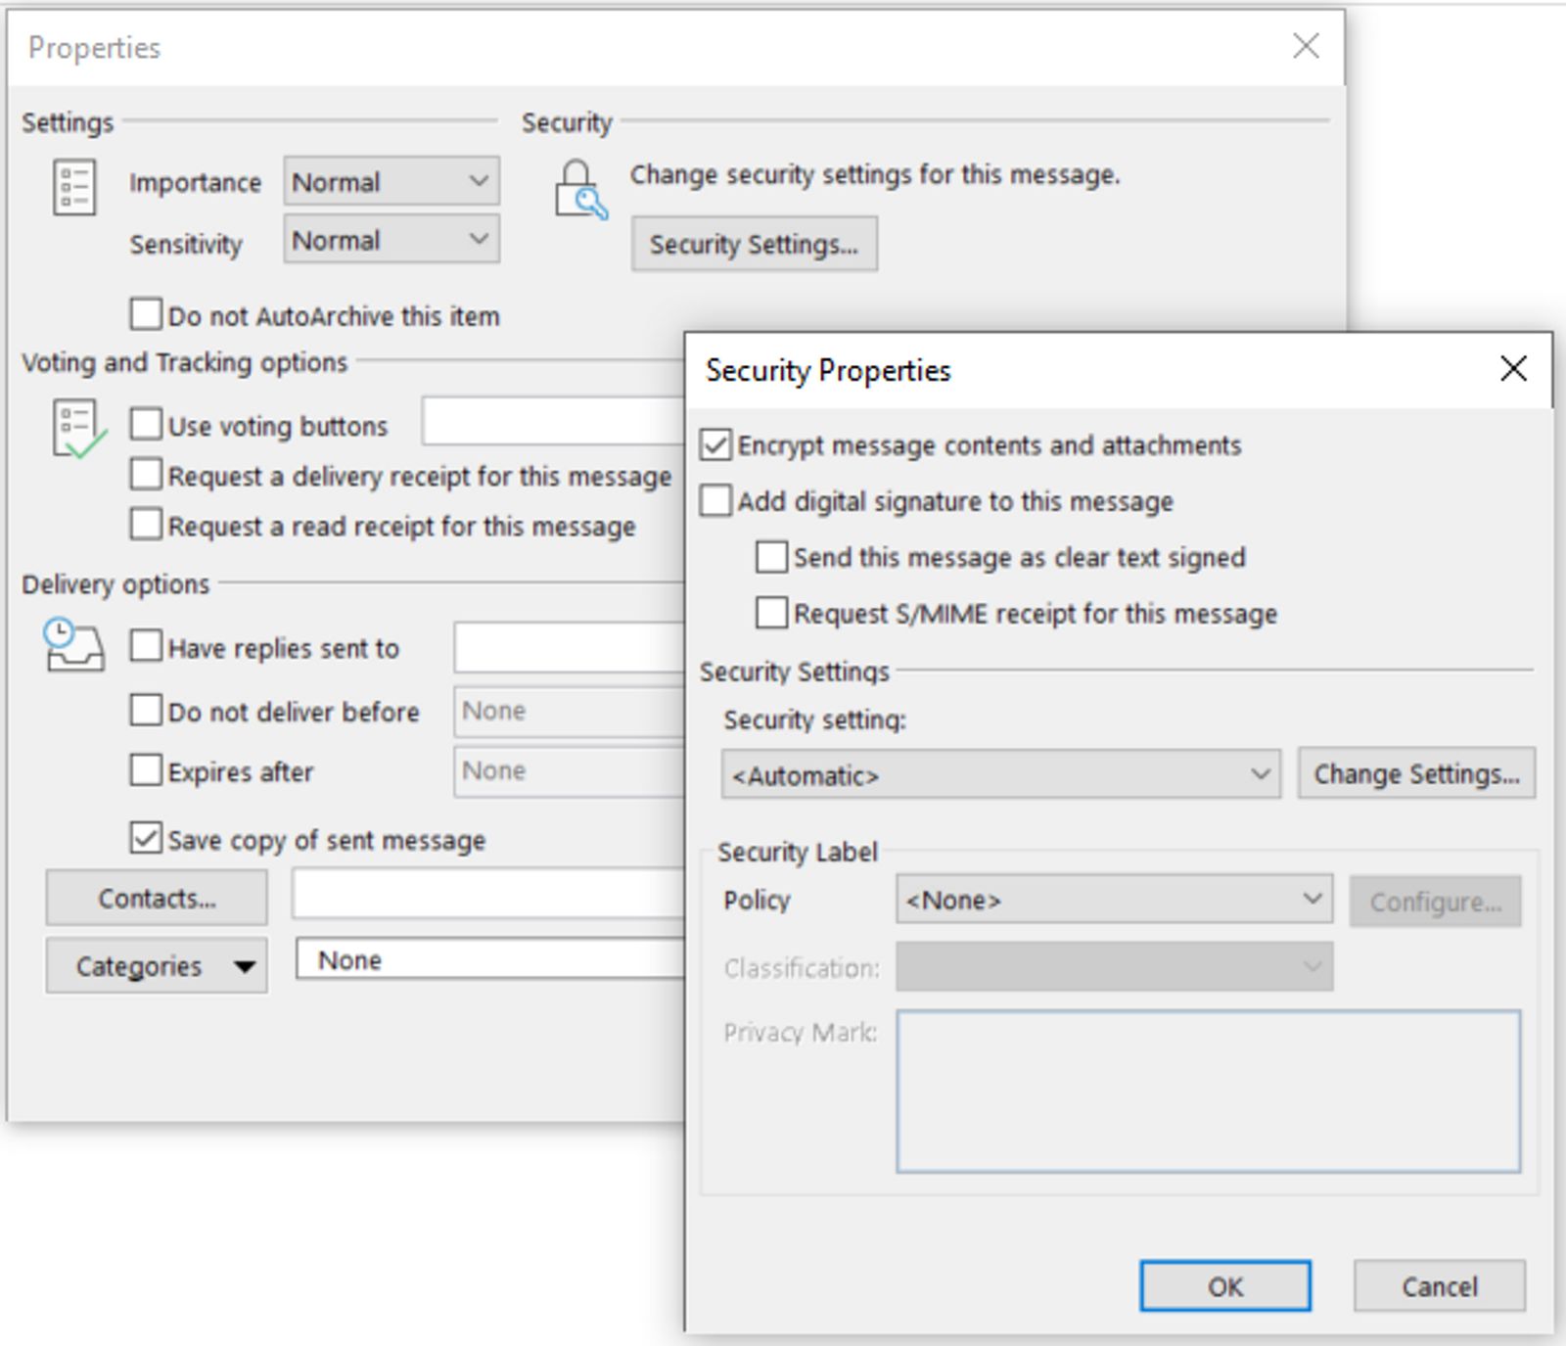1566x1346 pixels.
Task: Enable the Expires after checkbox
Action: [x=146, y=770]
